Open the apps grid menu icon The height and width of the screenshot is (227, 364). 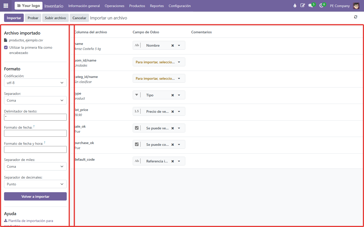tap(6, 6)
